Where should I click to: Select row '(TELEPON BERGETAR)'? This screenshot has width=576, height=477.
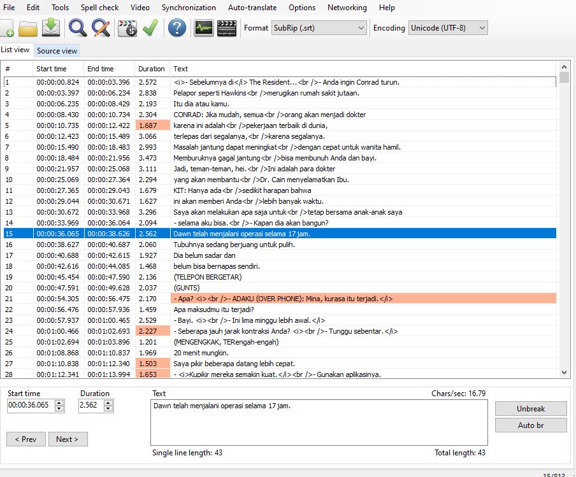pyautogui.click(x=280, y=277)
